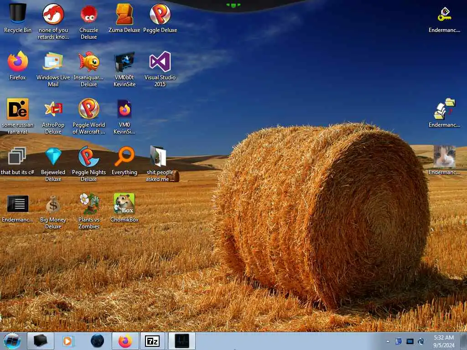The image size is (467, 350).
Task: Switch to Firefox in the taskbar
Action: [x=125, y=341]
